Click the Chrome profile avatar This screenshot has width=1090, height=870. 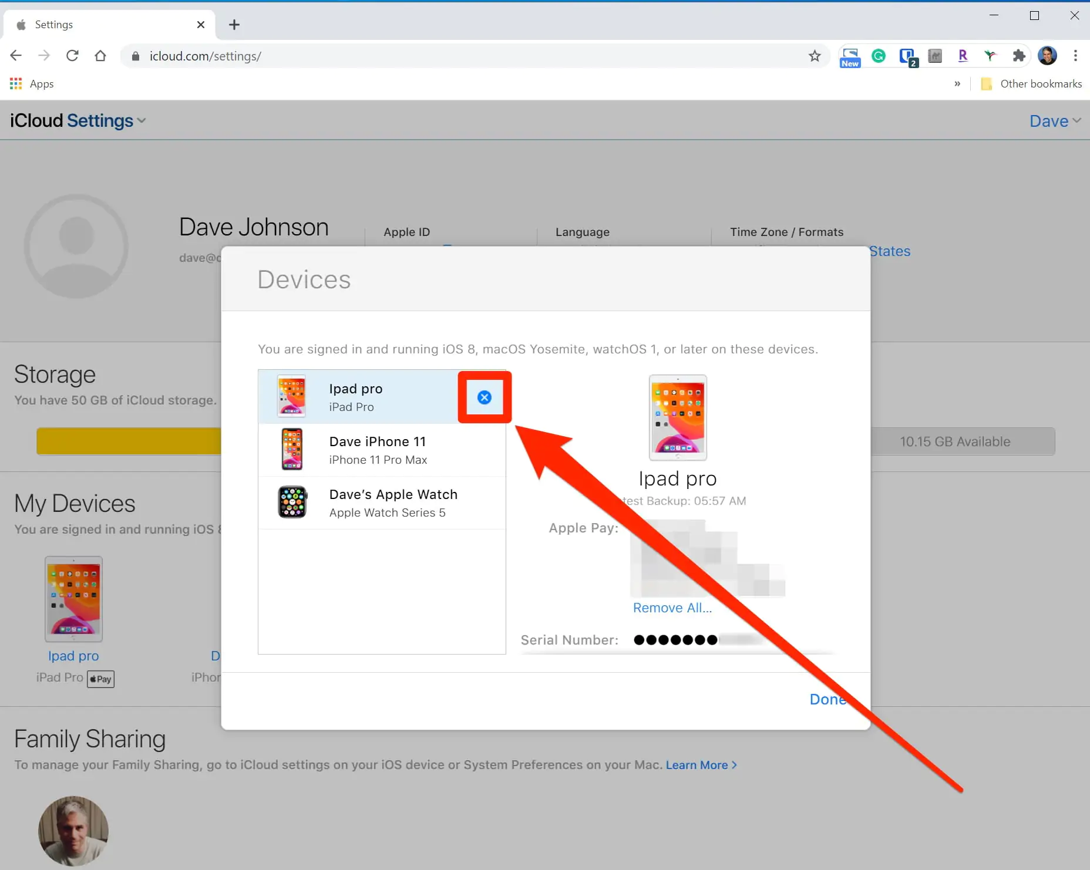coord(1048,56)
